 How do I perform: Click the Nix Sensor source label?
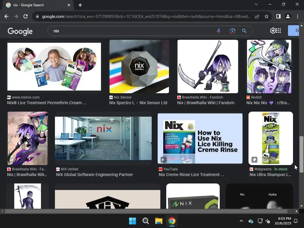[123, 97]
